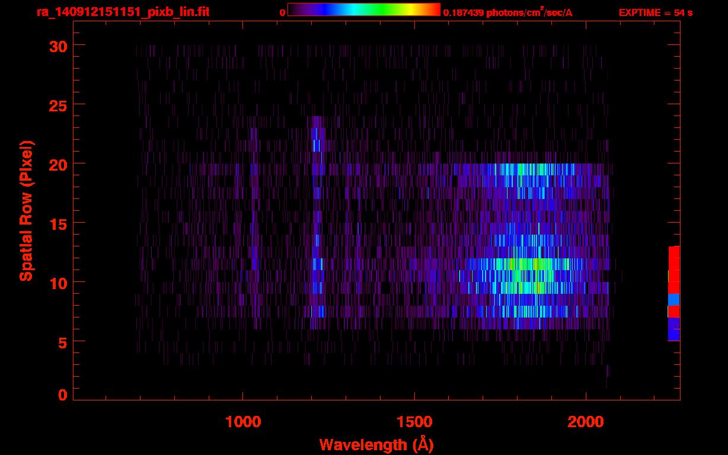This screenshot has width=728, height=455.
Task: Click the rainbow intensity color bar
Action: pos(364,9)
